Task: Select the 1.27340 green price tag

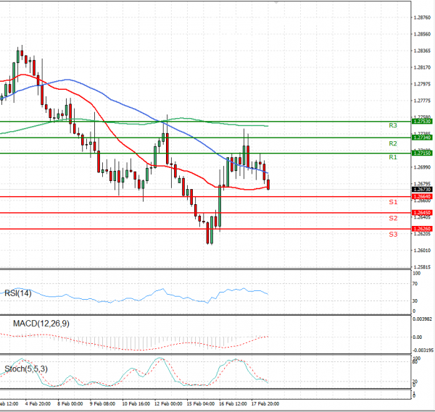Action: 422,138
